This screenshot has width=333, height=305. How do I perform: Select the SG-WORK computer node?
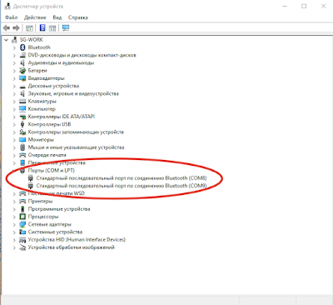(x=32, y=40)
